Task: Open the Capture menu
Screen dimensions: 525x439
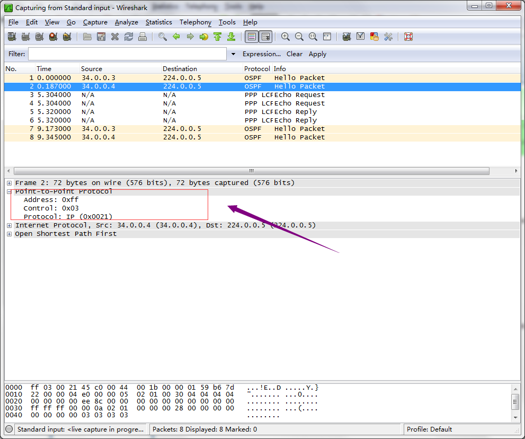Action: tap(95, 22)
